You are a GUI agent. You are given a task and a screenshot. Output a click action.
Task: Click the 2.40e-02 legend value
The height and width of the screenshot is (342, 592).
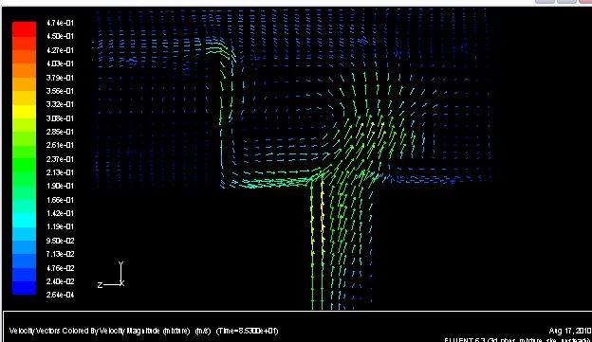coord(60,281)
